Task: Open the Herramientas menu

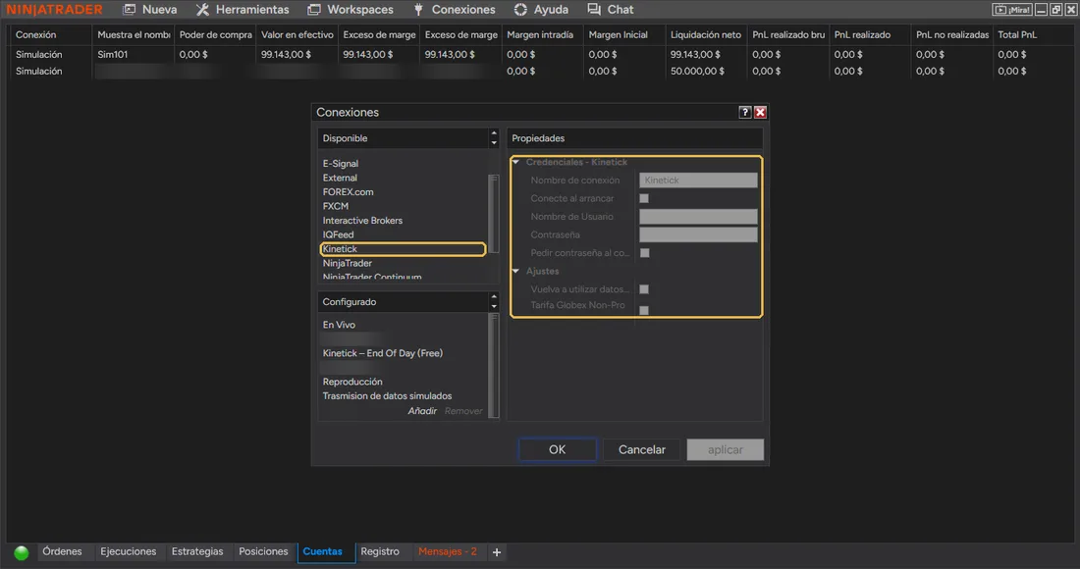Action: [243, 10]
